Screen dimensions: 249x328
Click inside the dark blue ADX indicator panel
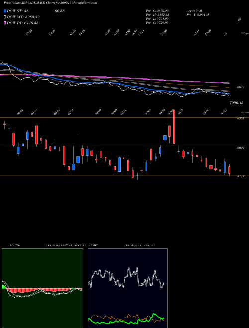(127, 288)
